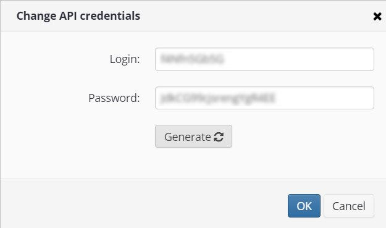This screenshot has width=386, height=228.
Task: Focus the Login input field
Action: point(264,59)
